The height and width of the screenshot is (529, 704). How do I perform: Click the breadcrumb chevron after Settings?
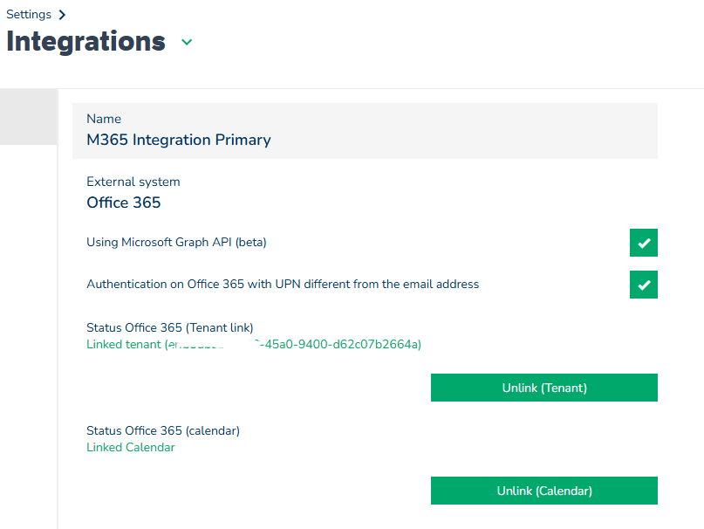pyautogui.click(x=62, y=15)
